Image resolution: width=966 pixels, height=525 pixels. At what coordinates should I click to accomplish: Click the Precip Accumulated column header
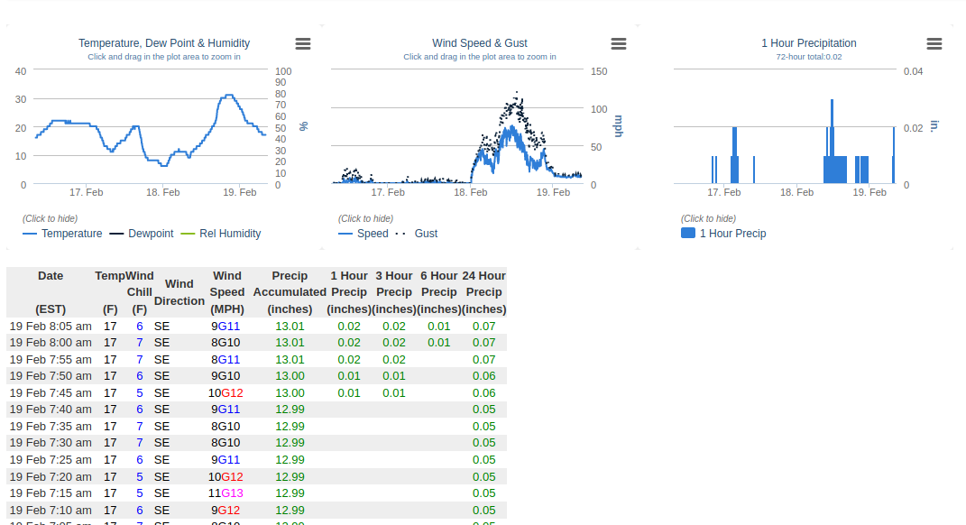(x=290, y=292)
